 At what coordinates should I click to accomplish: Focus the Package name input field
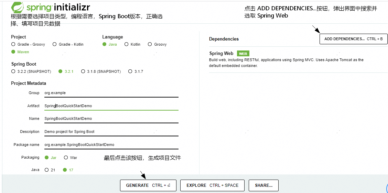coord(111,145)
